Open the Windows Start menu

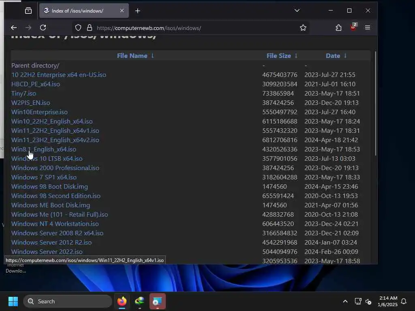click(x=13, y=301)
